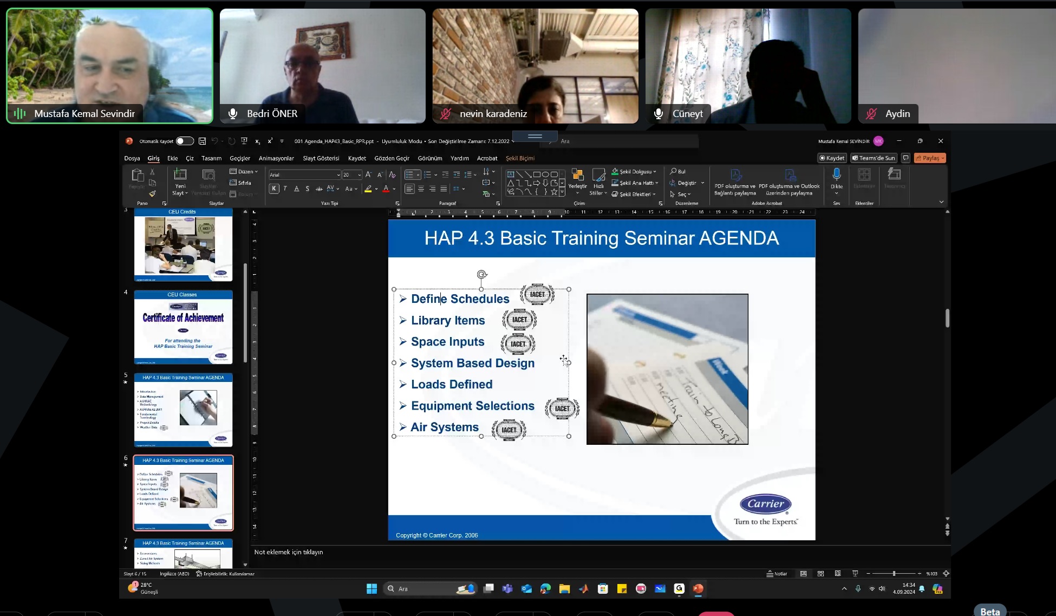Screen dimensions: 1056x616
Task: Toggle the AutoSave (Otomatik Kaydet) switch
Action: pos(185,141)
